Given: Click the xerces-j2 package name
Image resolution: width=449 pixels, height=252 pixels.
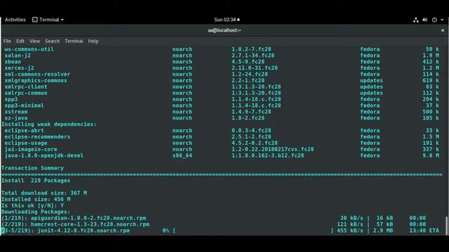Looking at the screenshot, I should click(x=19, y=68).
